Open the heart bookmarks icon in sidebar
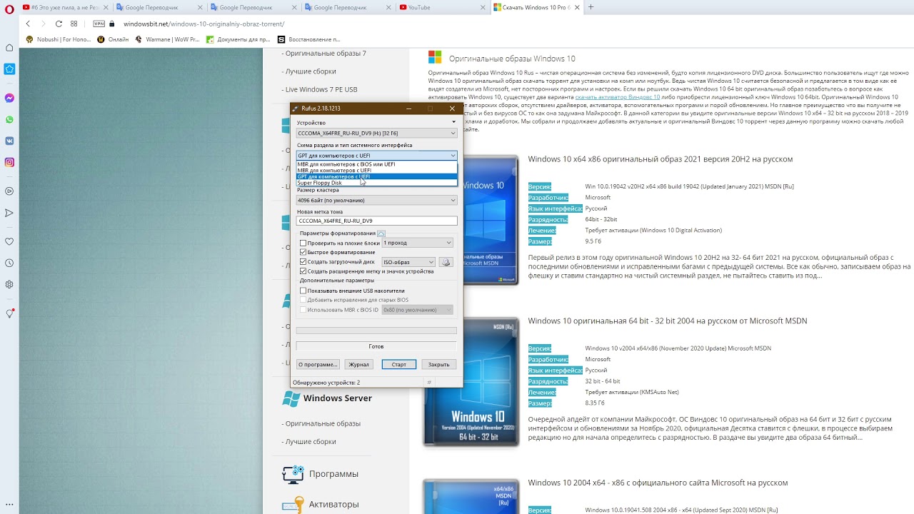Viewport: 914px width, 514px height. [x=9, y=241]
